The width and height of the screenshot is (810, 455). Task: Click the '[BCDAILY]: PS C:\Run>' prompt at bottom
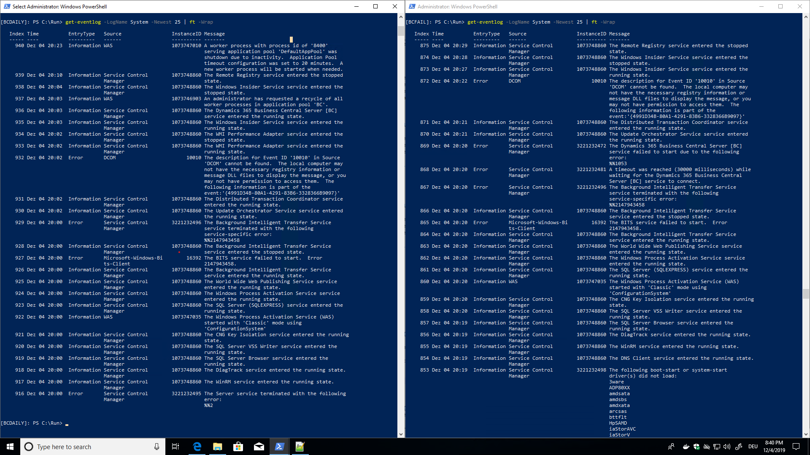[32, 423]
